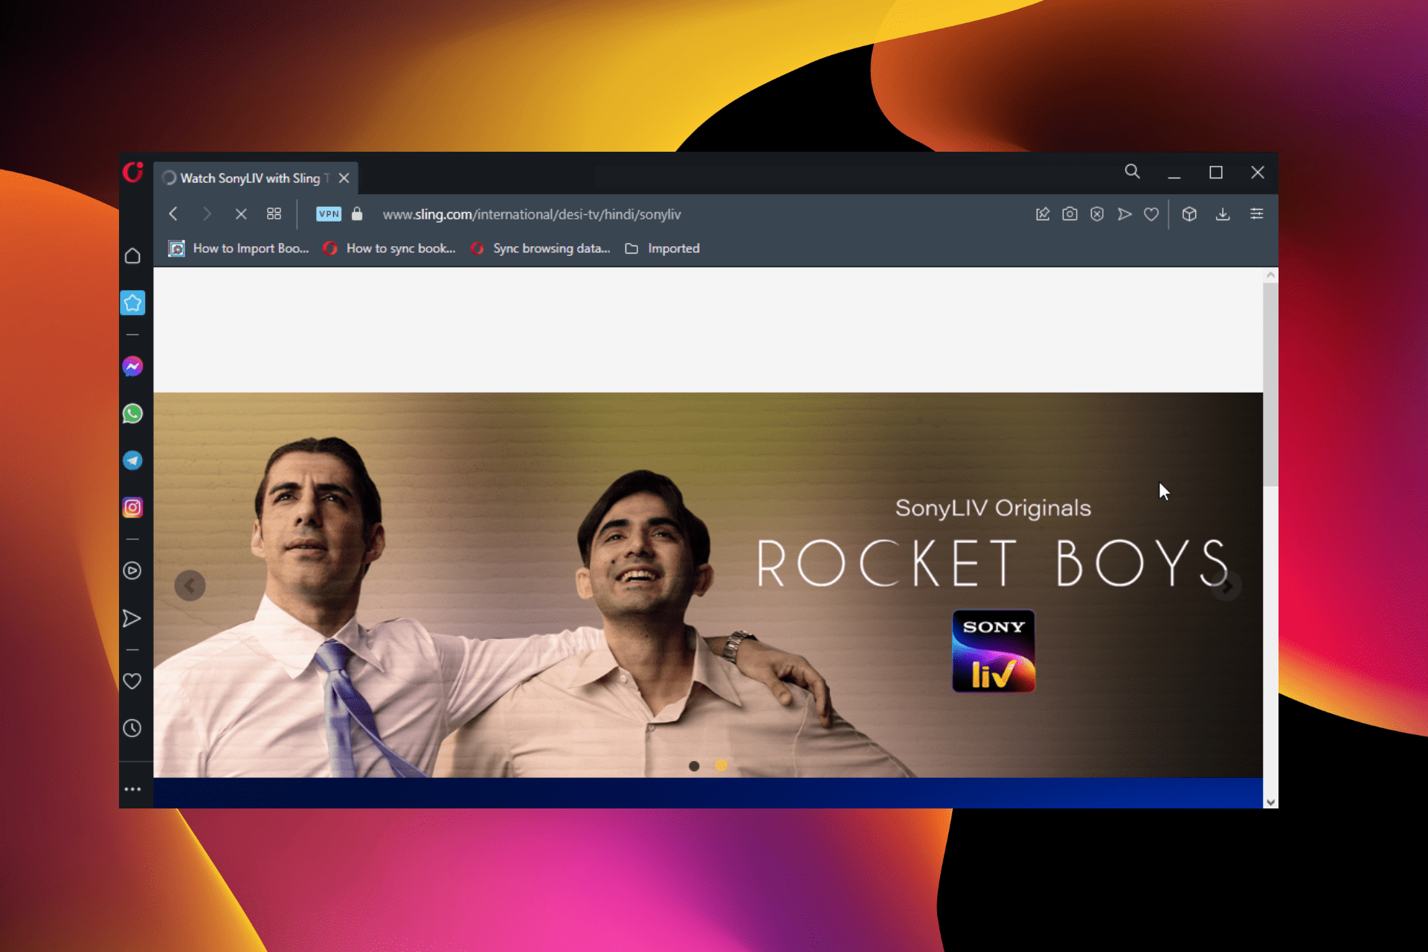Viewport: 1428px width, 952px height.
Task: Advance the carousel with the right arrow
Action: pos(1226,585)
